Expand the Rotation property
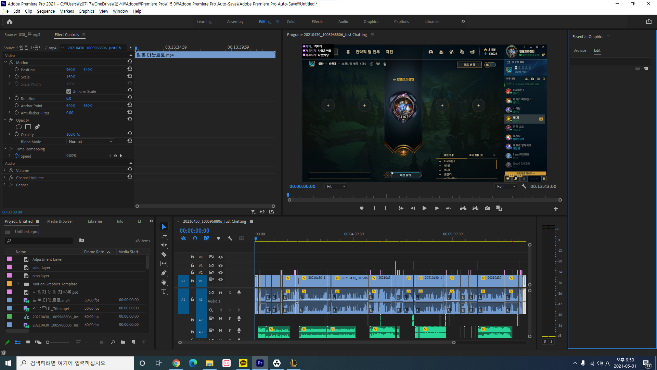Screen dimensions: 657x370 [x=9, y=98]
